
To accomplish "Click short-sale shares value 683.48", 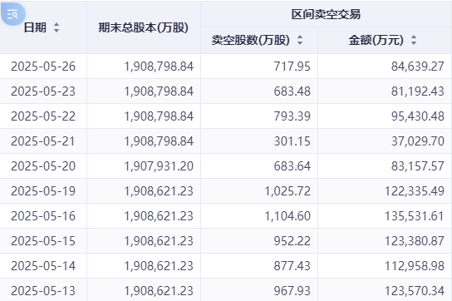I will click(x=292, y=91).
